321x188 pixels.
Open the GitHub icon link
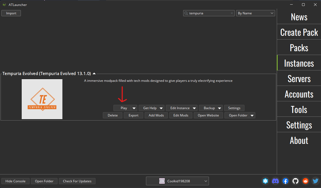coord(295,181)
